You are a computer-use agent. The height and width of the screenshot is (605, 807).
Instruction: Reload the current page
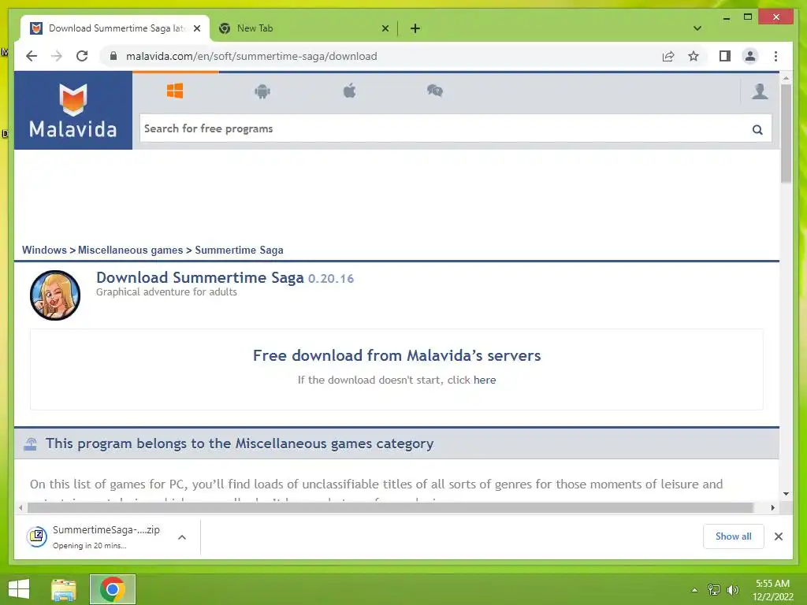coord(82,56)
